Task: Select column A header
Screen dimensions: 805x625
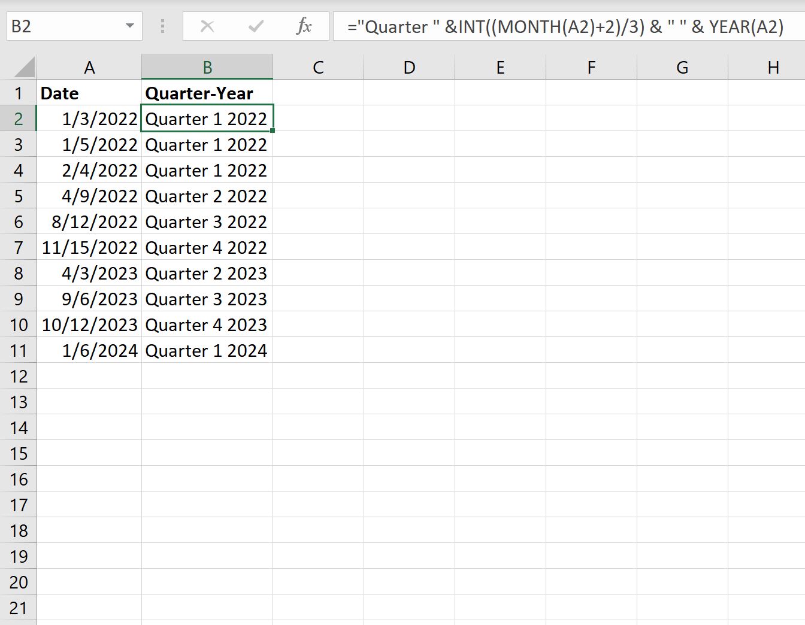Action: (x=89, y=67)
